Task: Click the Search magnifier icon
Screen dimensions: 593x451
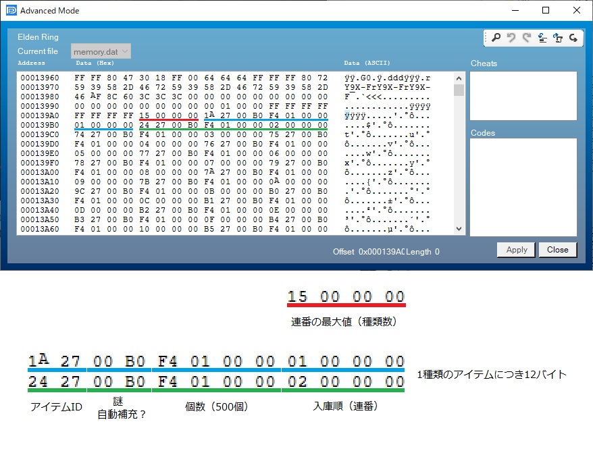Action: coord(496,38)
